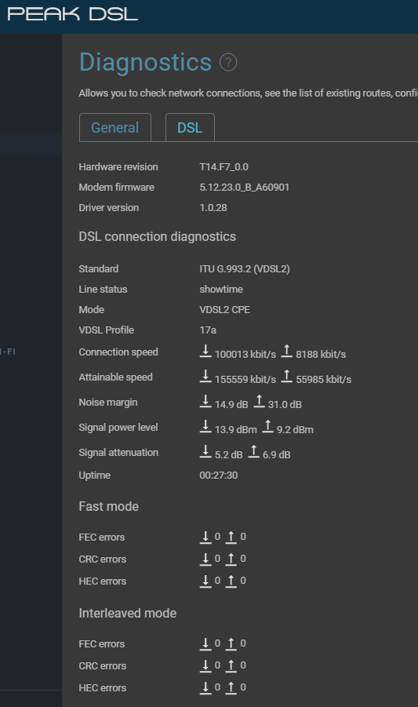Screen dimensions: 418x707
Task: Click the Hardware revision T14.F7_0.0 text
Action: pyautogui.click(x=224, y=167)
